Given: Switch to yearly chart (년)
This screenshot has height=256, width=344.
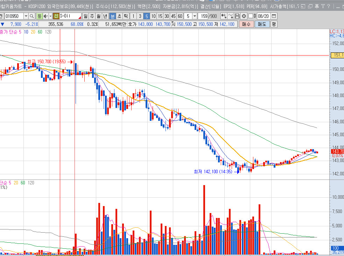Looking at the screenshot, I should pos(105,16).
